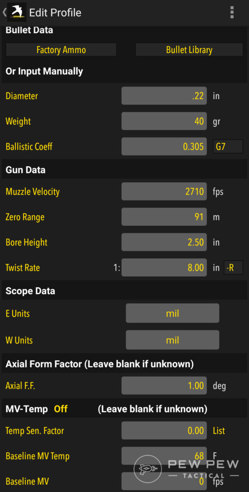Viewport: 249px width, 492px height.
Task: Toggle the MV-Temp Off switch
Action: coord(61,409)
